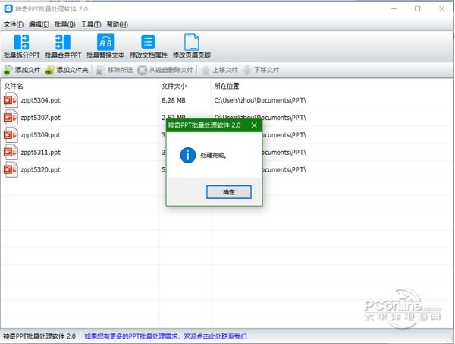Open modify header and footer tool (修改页眉页脚)

tap(192, 46)
